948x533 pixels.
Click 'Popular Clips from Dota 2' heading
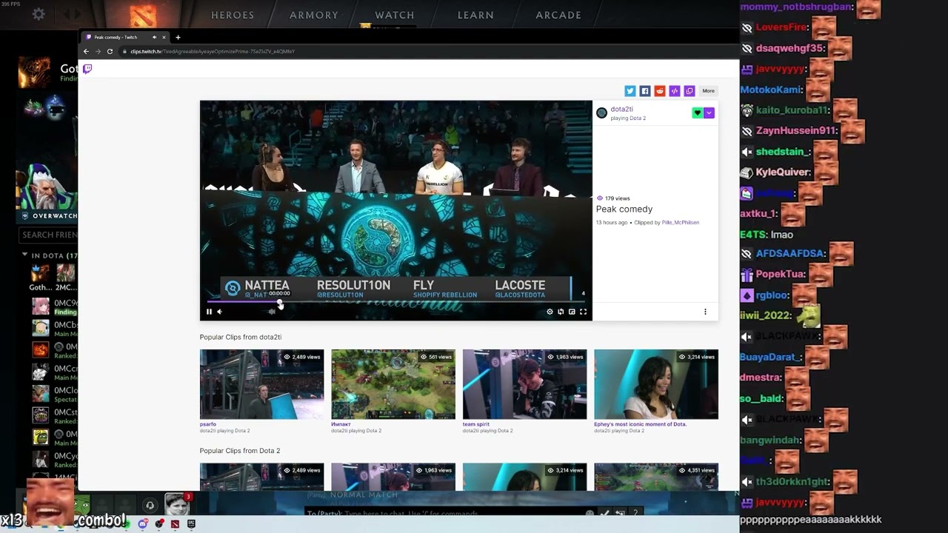coord(240,450)
